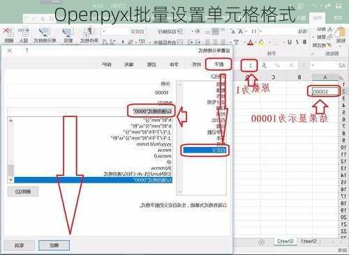Click the 确定 (OK) button

click(54, 245)
